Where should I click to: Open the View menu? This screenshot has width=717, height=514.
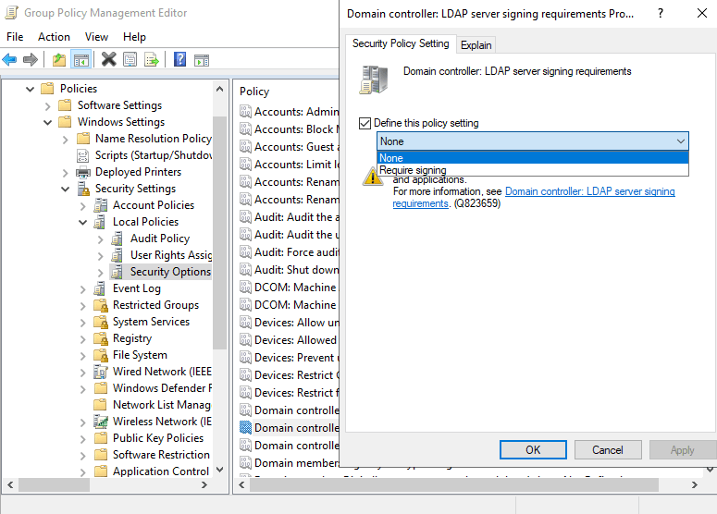pyautogui.click(x=96, y=37)
